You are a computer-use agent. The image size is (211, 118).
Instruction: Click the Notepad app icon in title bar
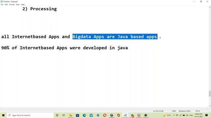1,1
